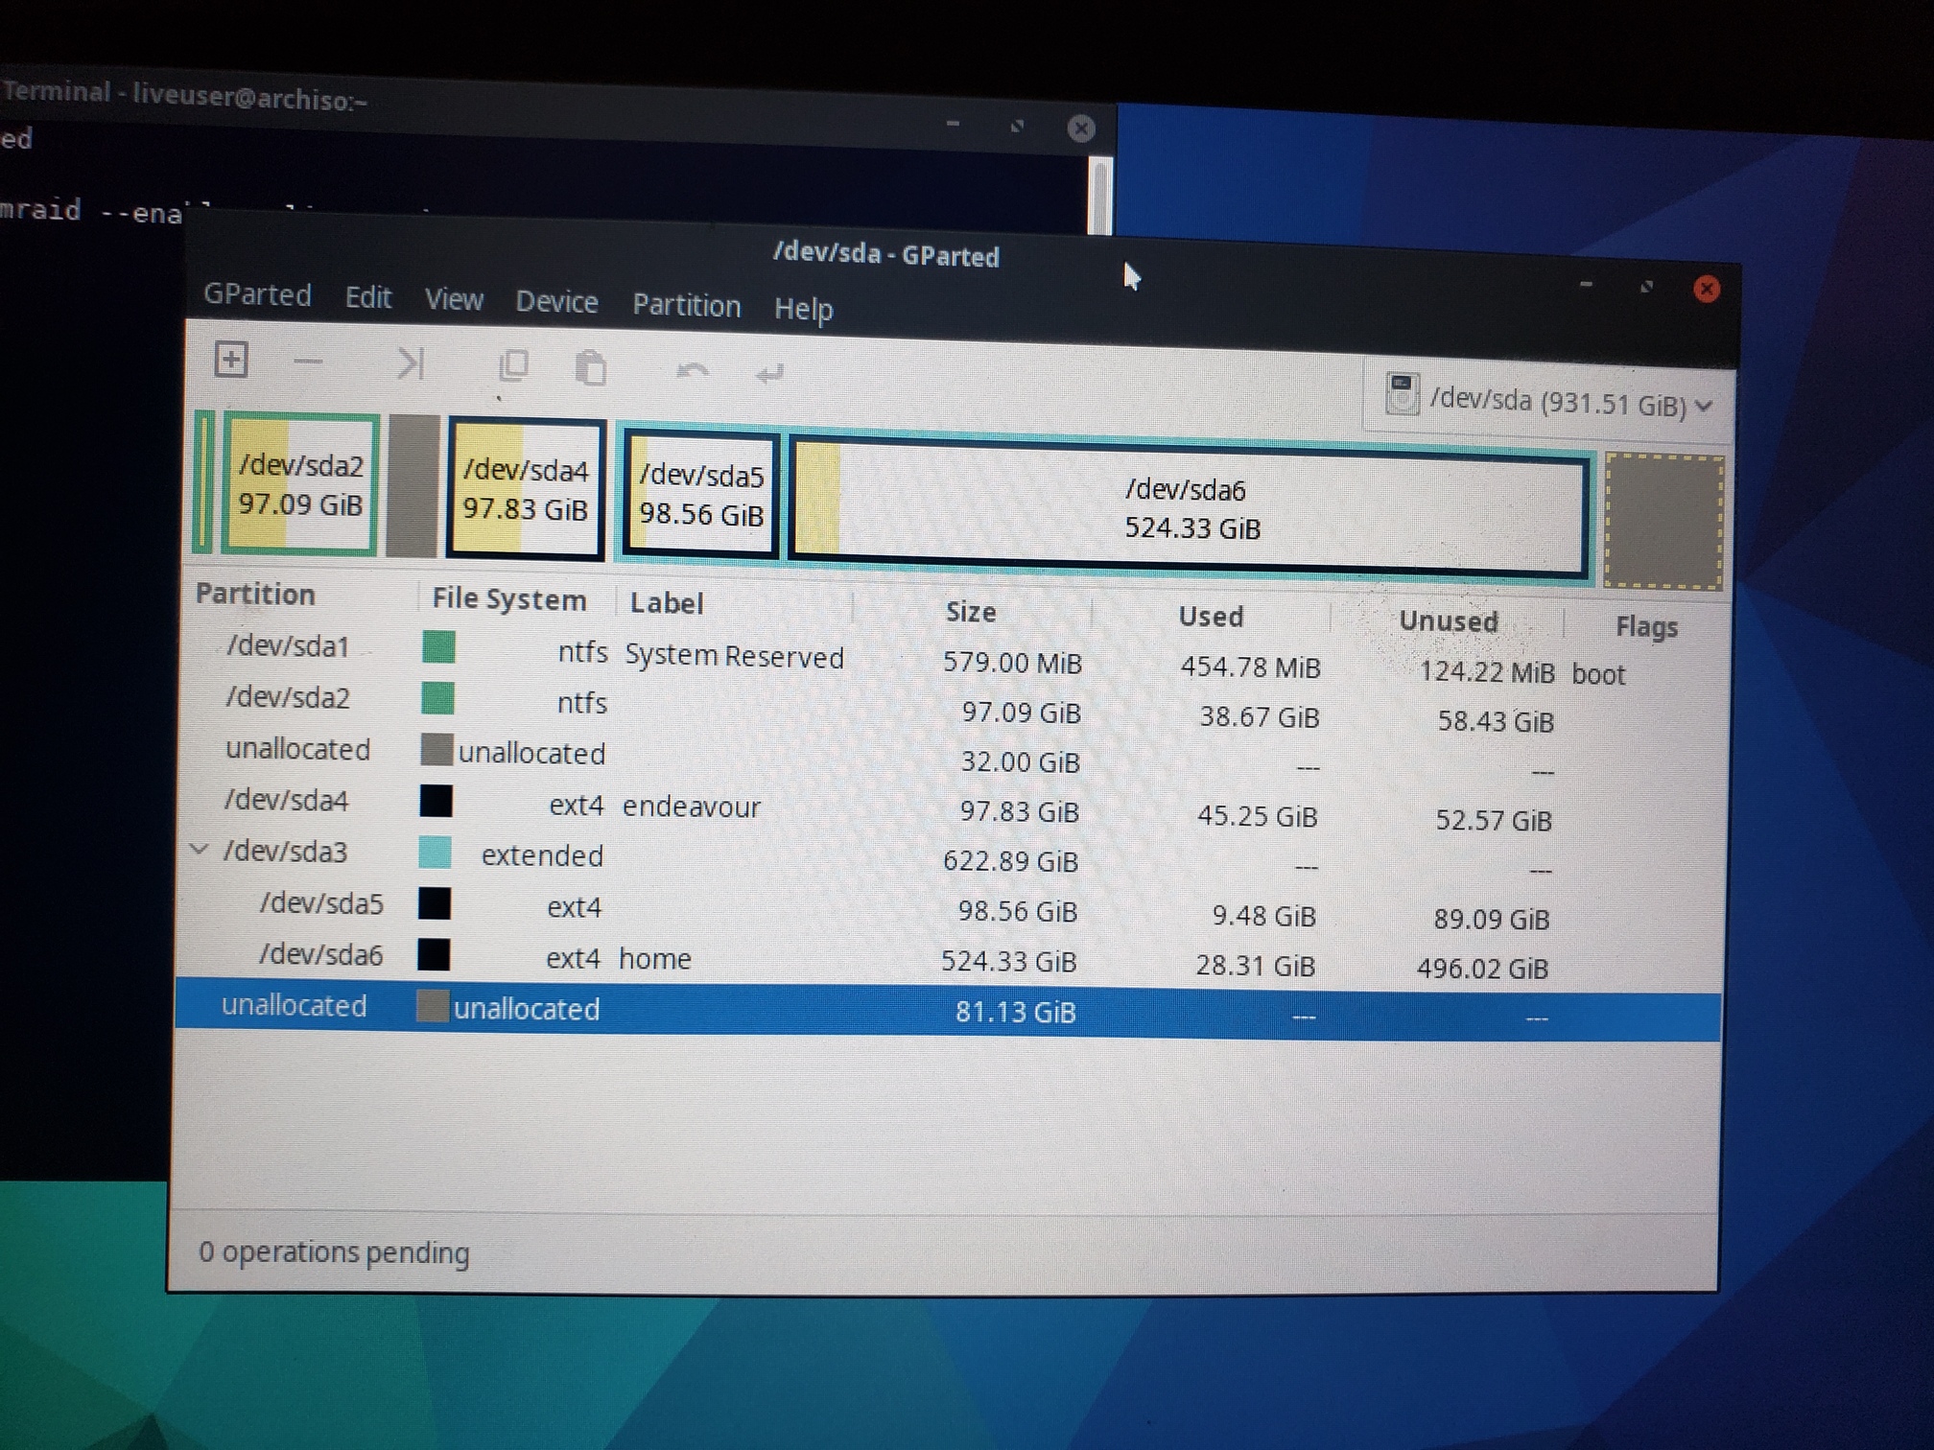Maximize the GParted window

click(x=1646, y=286)
